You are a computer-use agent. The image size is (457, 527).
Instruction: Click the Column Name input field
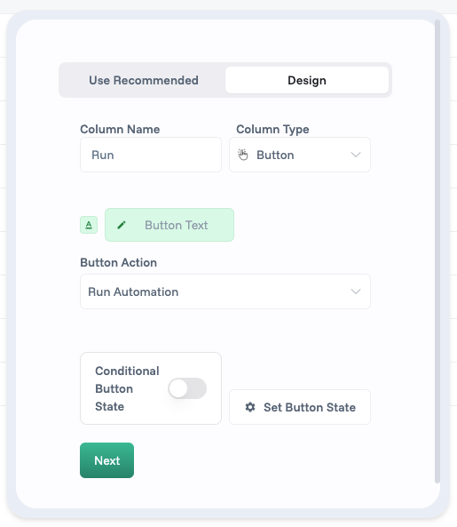151,155
